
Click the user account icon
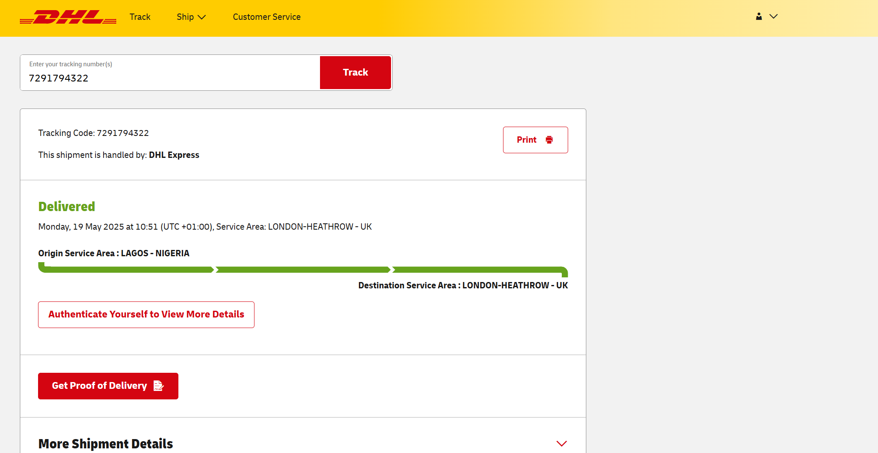pos(759,16)
